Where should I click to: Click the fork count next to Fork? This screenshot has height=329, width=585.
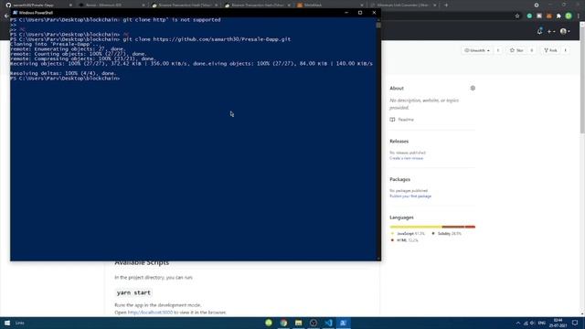point(566,50)
